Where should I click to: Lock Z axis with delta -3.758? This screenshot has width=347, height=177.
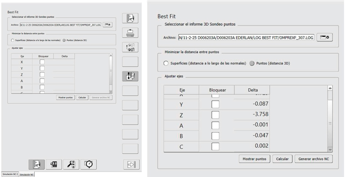click(x=215, y=115)
